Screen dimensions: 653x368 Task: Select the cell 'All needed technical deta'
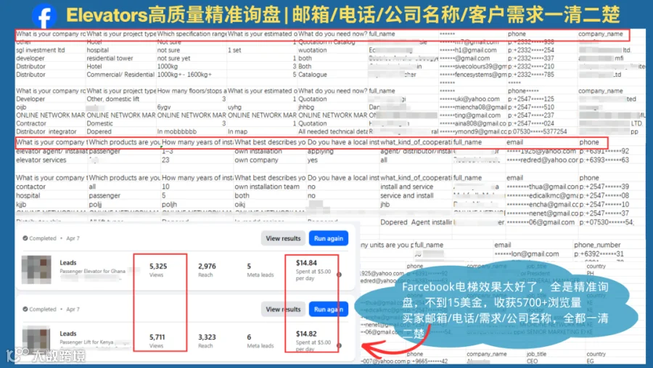click(x=332, y=131)
